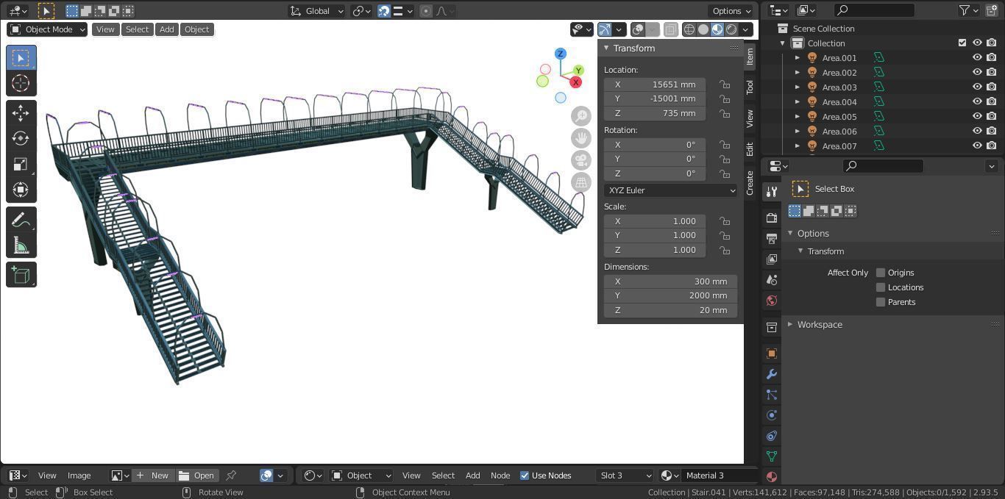The width and height of the screenshot is (1005, 499).
Task: Open the Render properties tab
Action: pyautogui.click(x=772, y=218)
